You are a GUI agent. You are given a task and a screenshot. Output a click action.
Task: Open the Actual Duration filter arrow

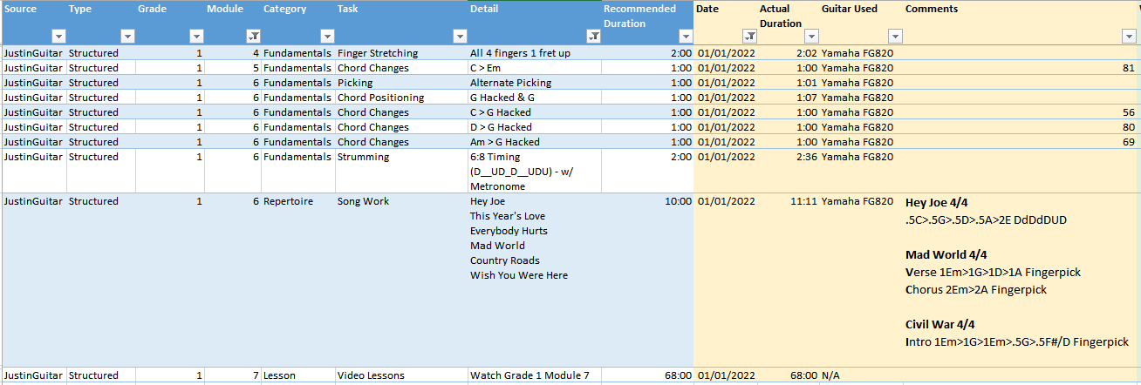[811, 37]
